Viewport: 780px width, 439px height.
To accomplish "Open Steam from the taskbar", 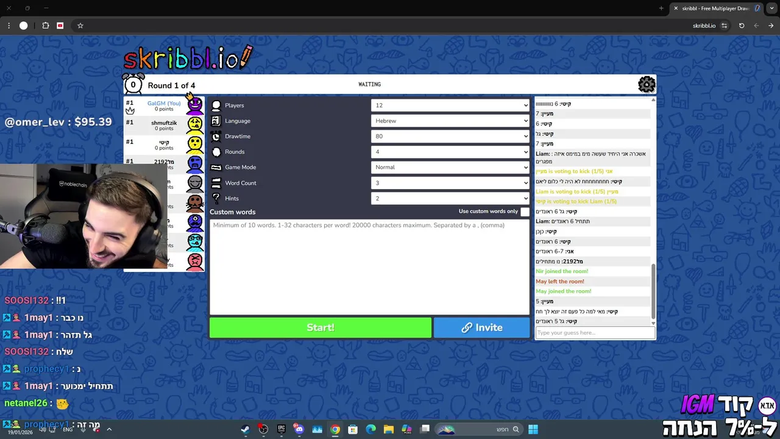I will (245, 429).
